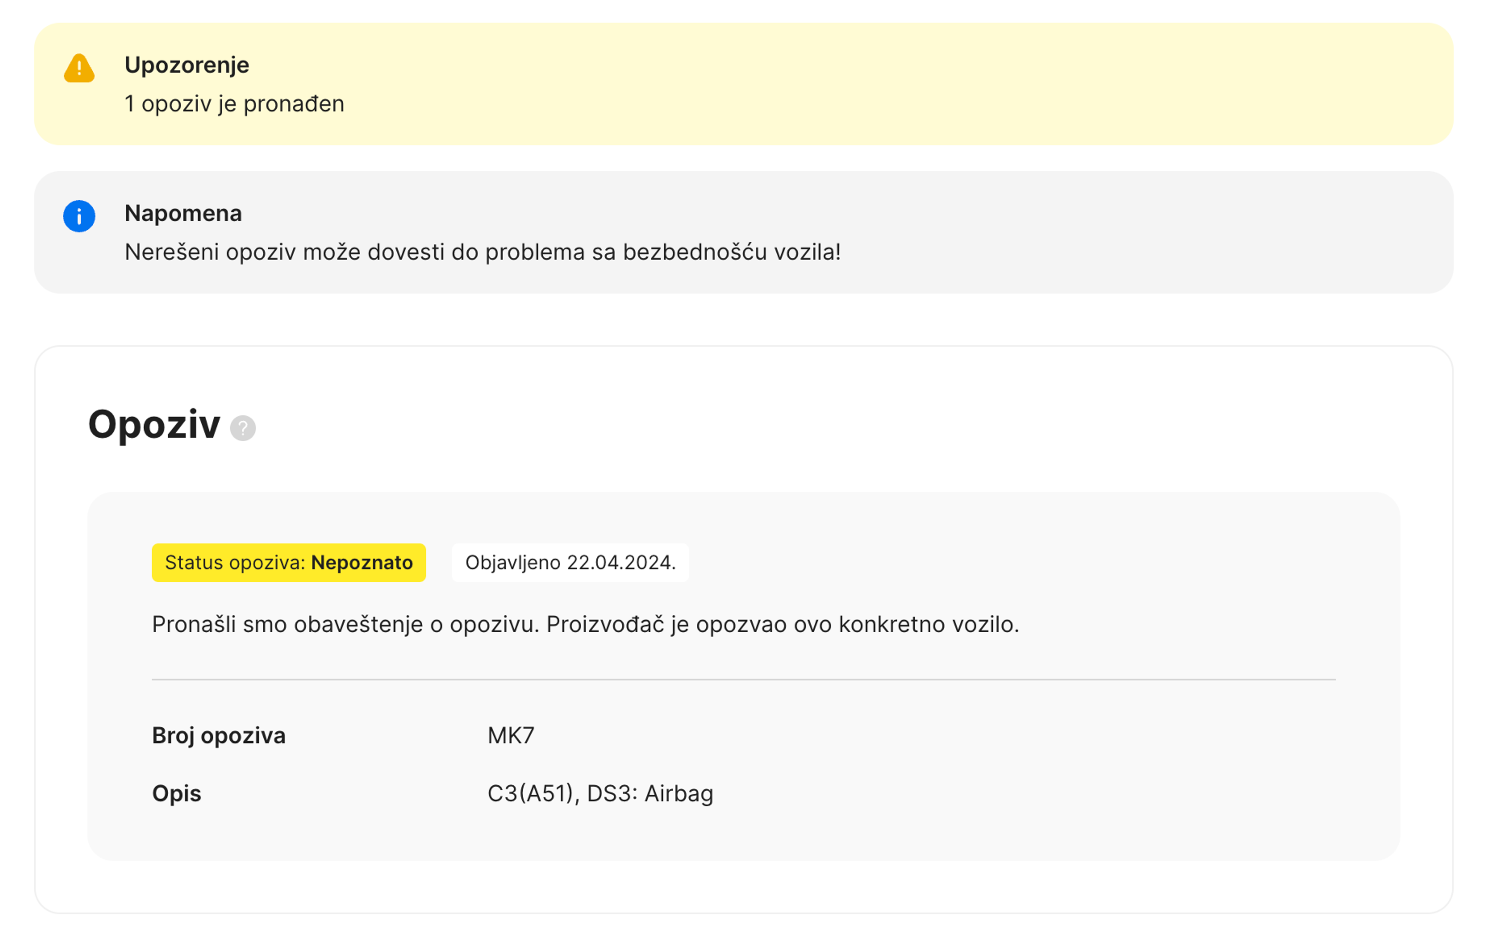Click the Napomena heading

[183, 213]
